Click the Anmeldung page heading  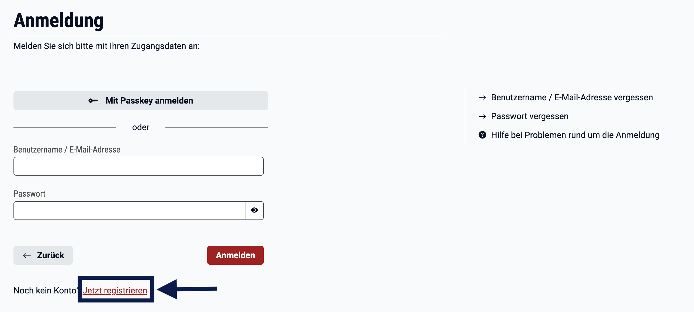pyautogui.click(x=58, y=21)
